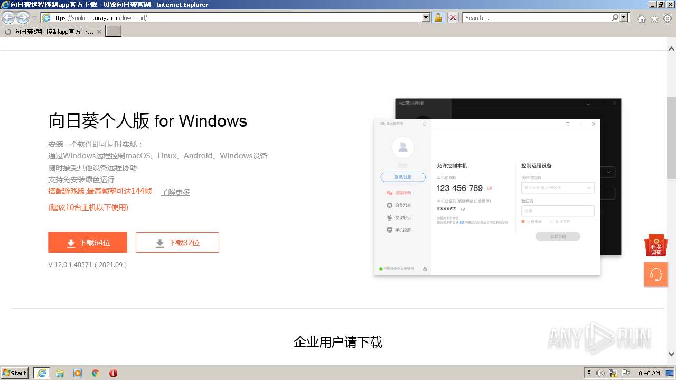Screen dimensions: 676x380
Task: Click 手机投屏 sidebar item in preview
Action: click(399, 230)
